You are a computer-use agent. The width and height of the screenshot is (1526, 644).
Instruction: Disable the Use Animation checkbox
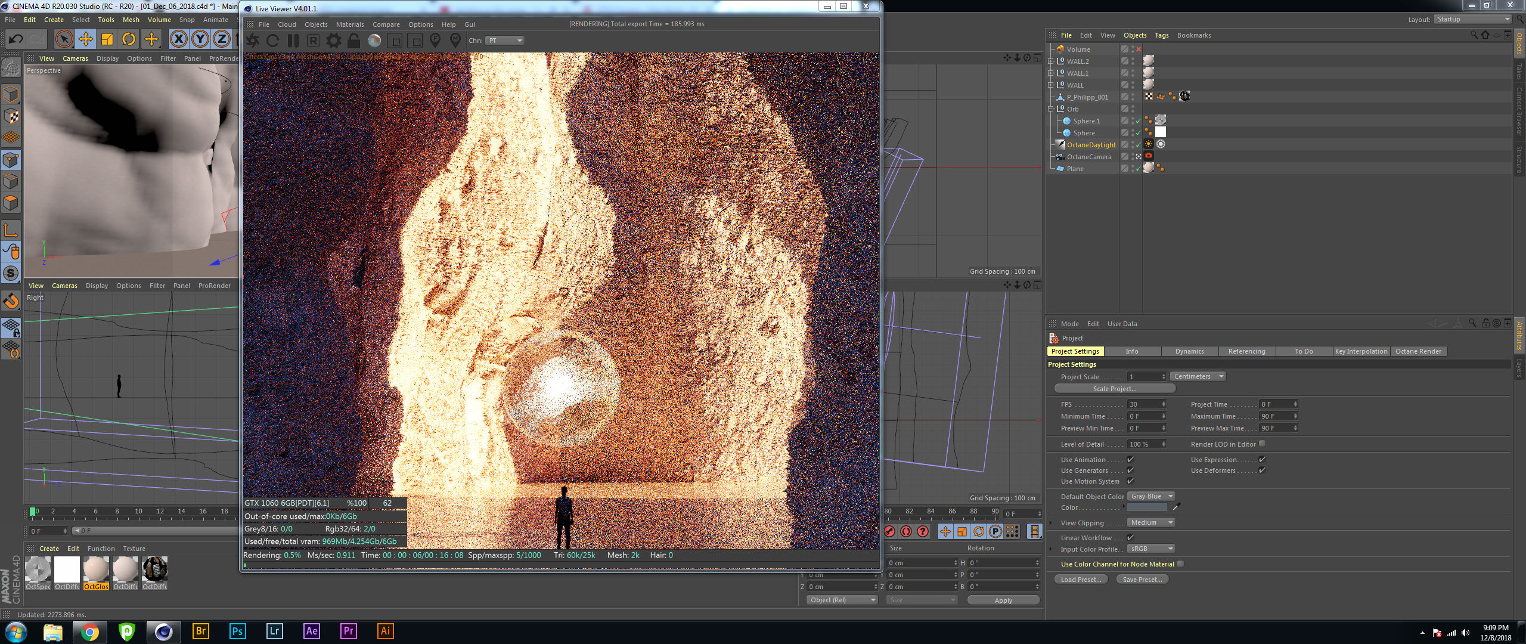(x=1130, y=459)
